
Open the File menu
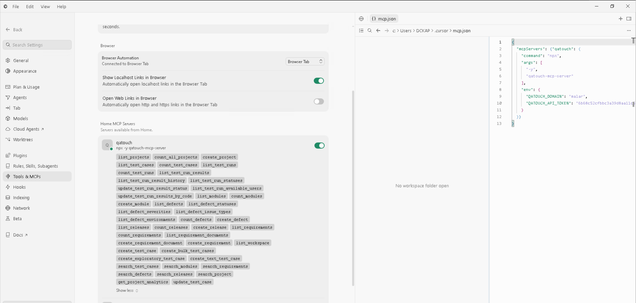coord(16,6)
